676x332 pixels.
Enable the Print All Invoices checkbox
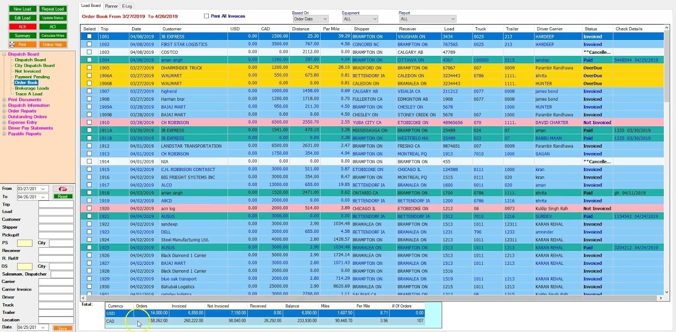click(x=207, y=16)
